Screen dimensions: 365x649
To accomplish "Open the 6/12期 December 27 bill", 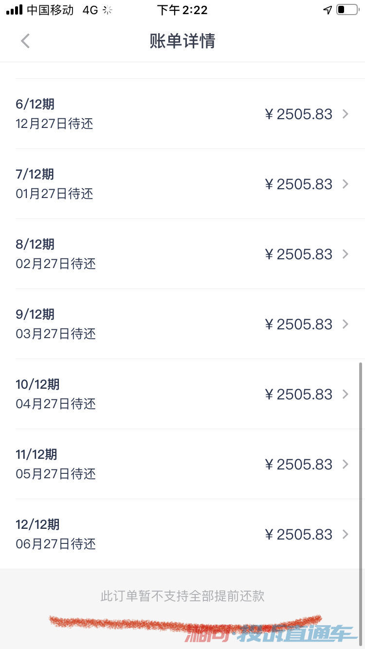I will [182, 114].
